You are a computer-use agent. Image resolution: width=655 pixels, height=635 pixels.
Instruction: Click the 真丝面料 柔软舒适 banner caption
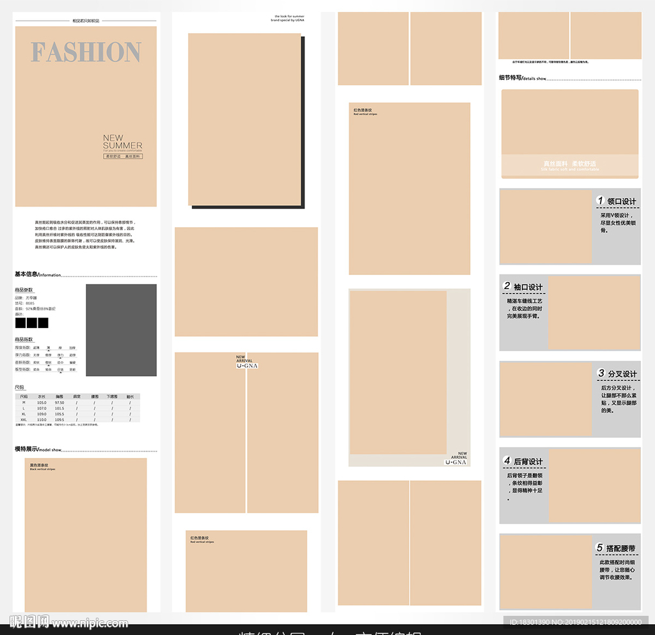click(x=569, y=164)
